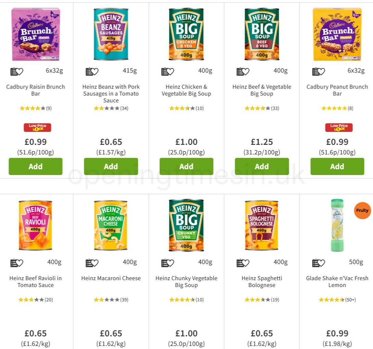Select the shopping list icon beside Heinz Beanz Sausages
The image size is (373, 349).
click(x=92, y=71)
